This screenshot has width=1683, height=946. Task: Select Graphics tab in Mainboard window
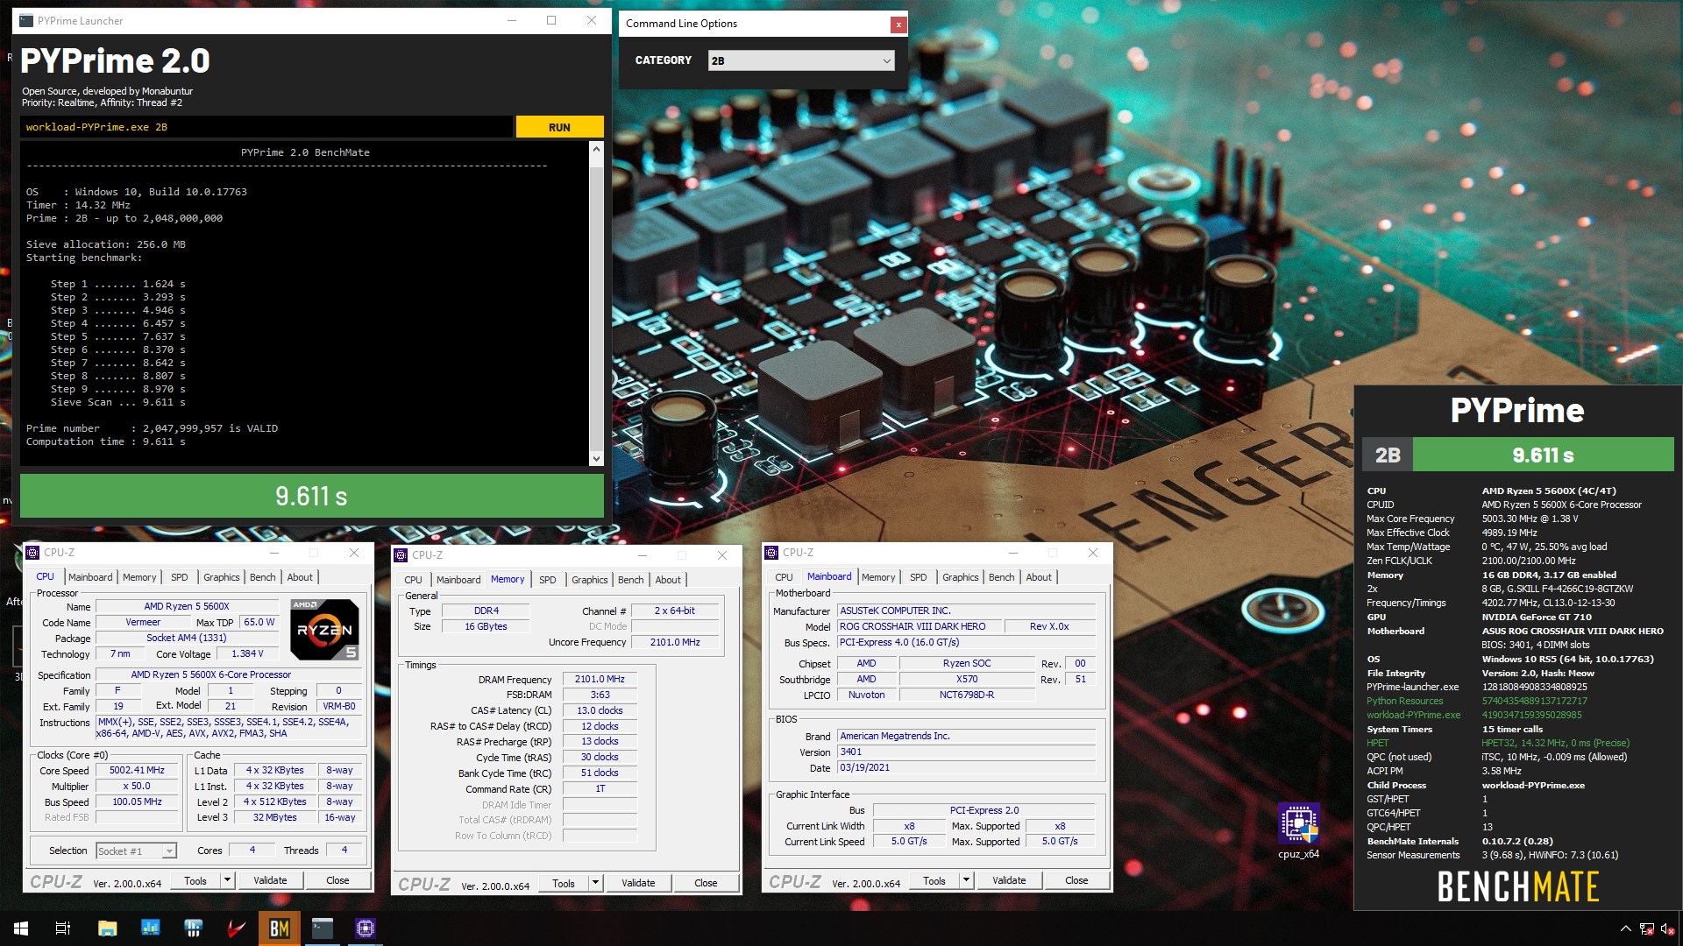point(960,577)
